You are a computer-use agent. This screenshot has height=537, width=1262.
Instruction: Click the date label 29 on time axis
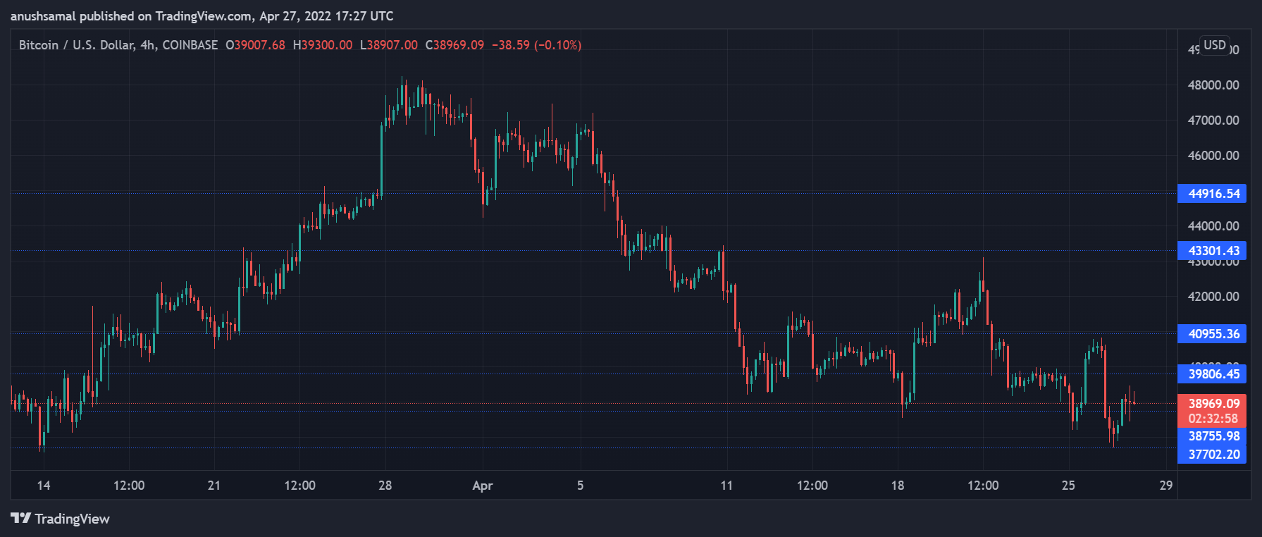1166,486
